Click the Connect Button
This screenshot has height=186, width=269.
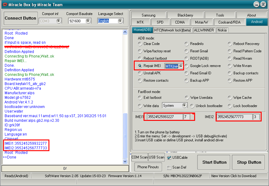(x=21, y=18)
